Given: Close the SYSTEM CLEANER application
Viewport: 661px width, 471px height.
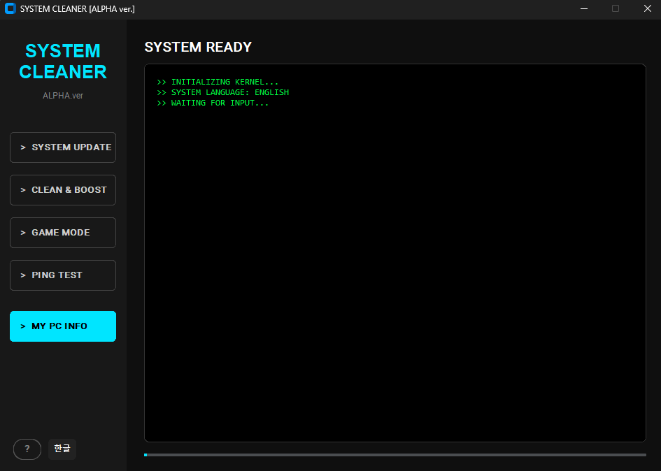Looking at the screenshot, I should pos(647,8).
